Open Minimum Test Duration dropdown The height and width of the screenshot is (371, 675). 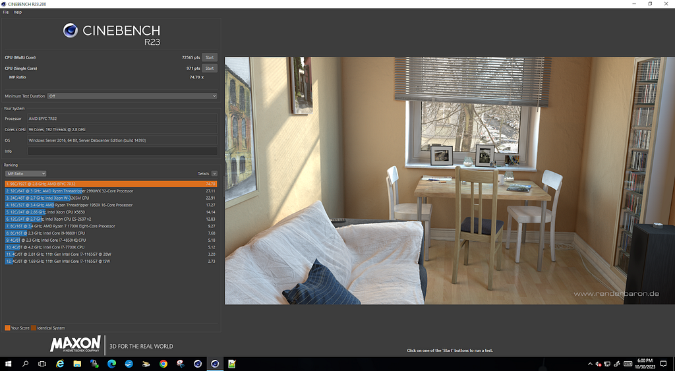(132, 96)
